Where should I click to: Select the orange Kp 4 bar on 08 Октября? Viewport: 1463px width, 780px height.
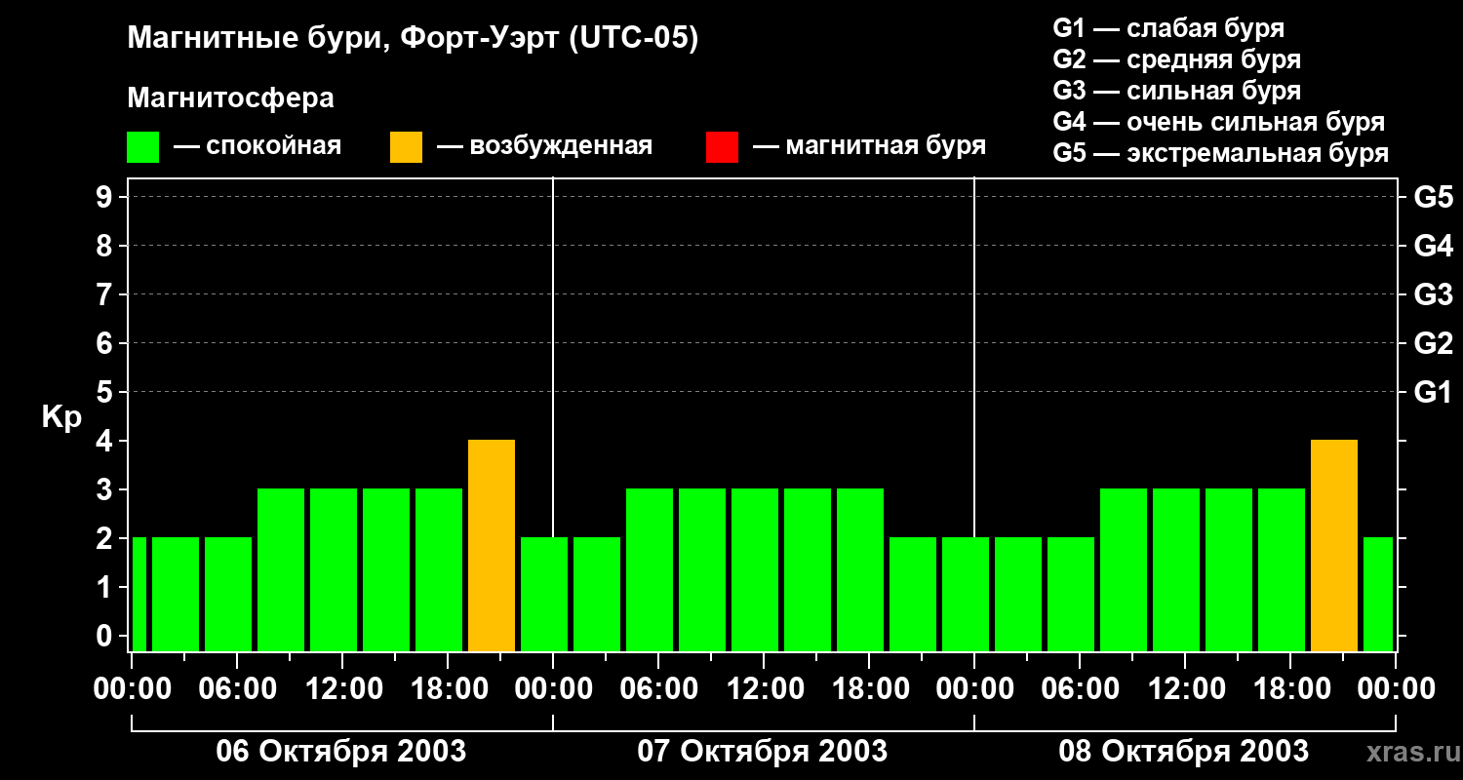coord(1334,546)
